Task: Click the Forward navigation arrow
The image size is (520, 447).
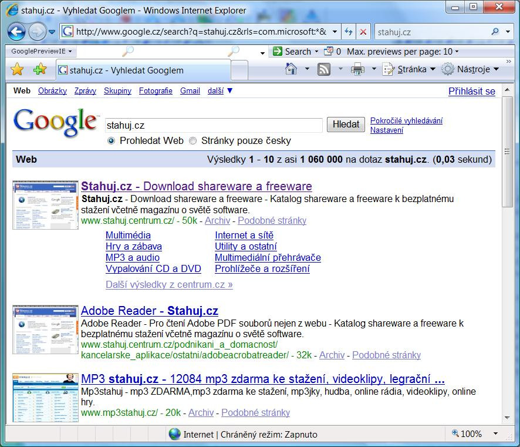Action: (x=37, y=32)
